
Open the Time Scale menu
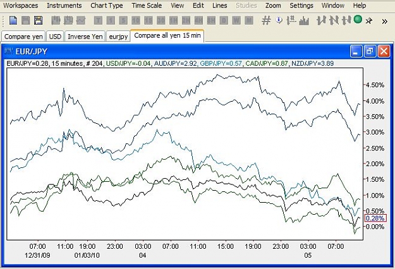pyautogui.click(x=147, y=6)
